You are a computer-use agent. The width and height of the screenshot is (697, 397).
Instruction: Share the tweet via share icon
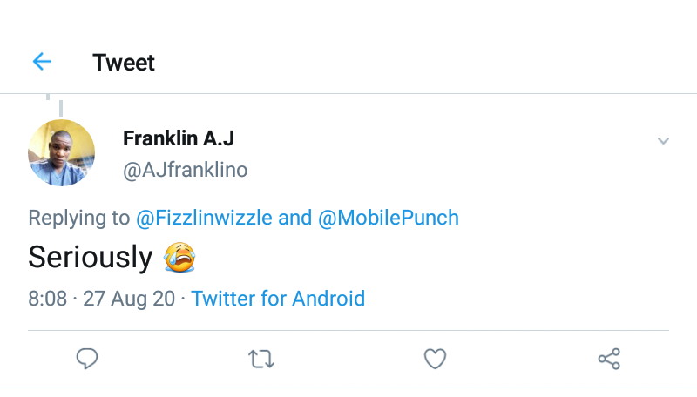tap(609, 358)
